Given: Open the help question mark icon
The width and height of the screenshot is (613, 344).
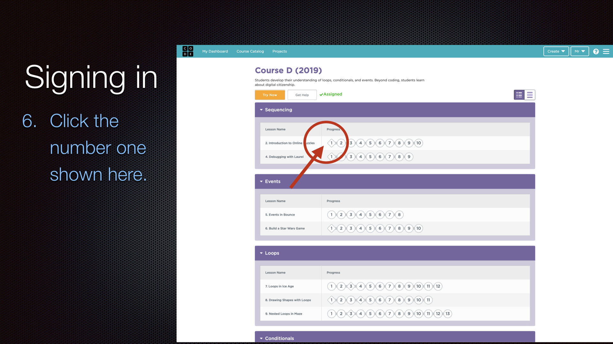Looking at the screenshot, I should coord(596,51).
